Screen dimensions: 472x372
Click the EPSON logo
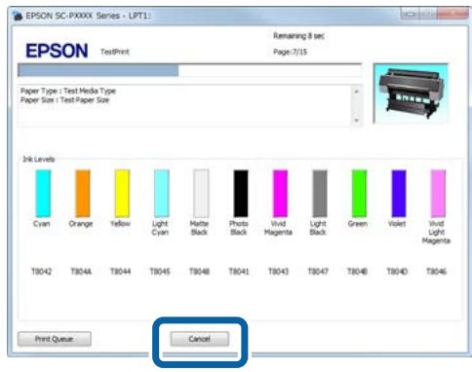click(57, 51)
